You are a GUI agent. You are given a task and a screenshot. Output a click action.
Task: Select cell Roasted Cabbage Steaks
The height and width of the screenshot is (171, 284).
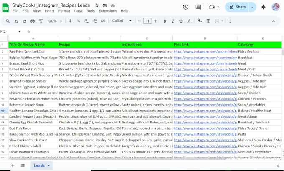point(33,81)
